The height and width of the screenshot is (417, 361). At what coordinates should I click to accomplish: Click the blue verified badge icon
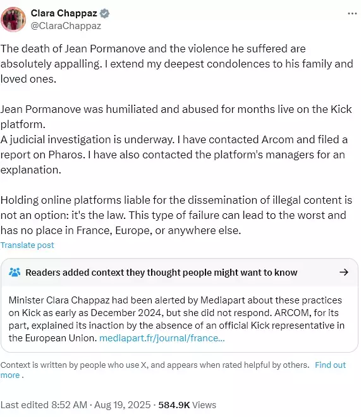pyautogui.click(x=104, y=13)
